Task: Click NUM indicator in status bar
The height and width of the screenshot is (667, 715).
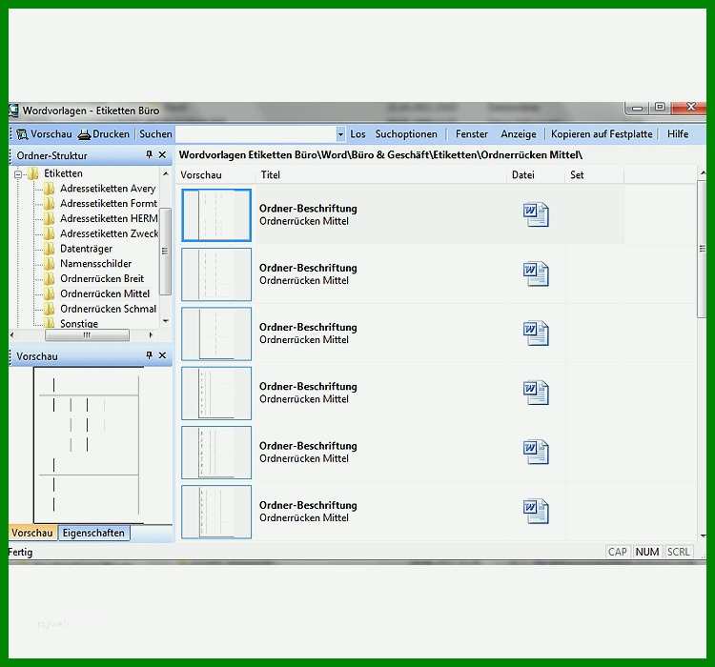Action: pyautogui.click(x=647, y=552)
